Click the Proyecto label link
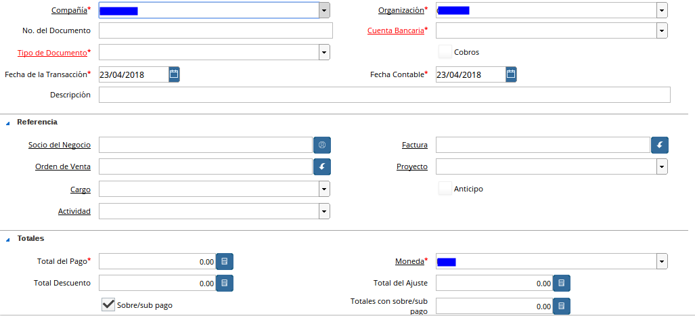Image resolution: width=695 pixels, height=316 pixels. 411,166
